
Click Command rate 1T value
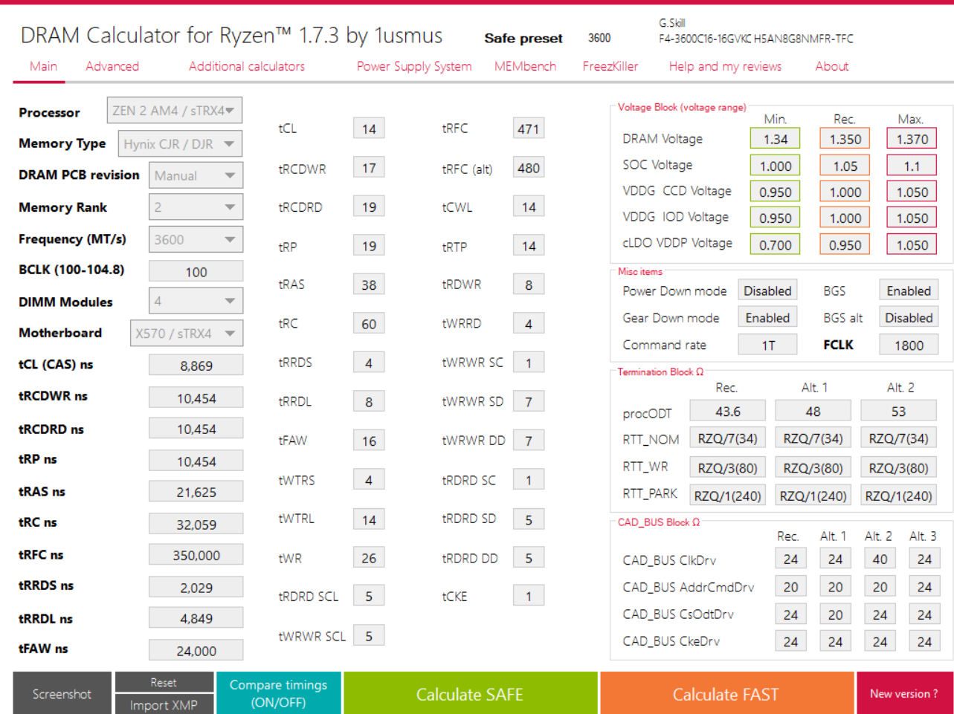point(767,345)
